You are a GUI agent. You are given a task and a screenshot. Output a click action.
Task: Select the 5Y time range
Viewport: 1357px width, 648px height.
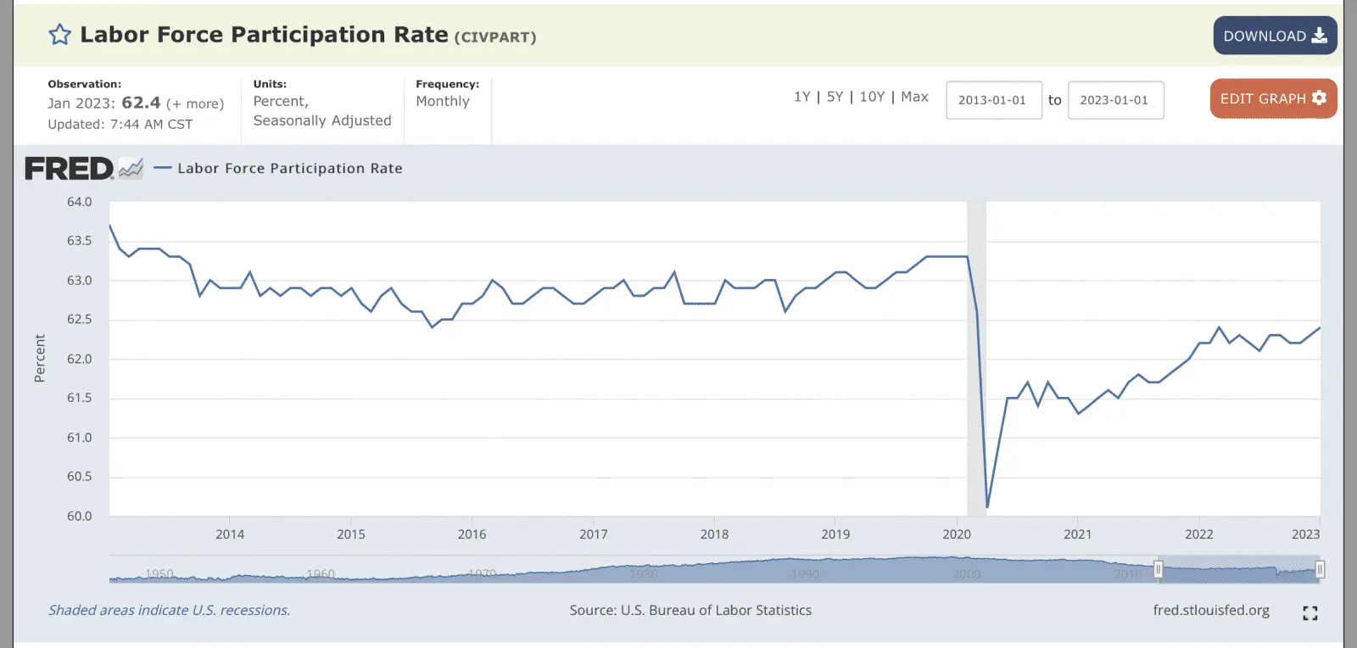coord(835,97)
